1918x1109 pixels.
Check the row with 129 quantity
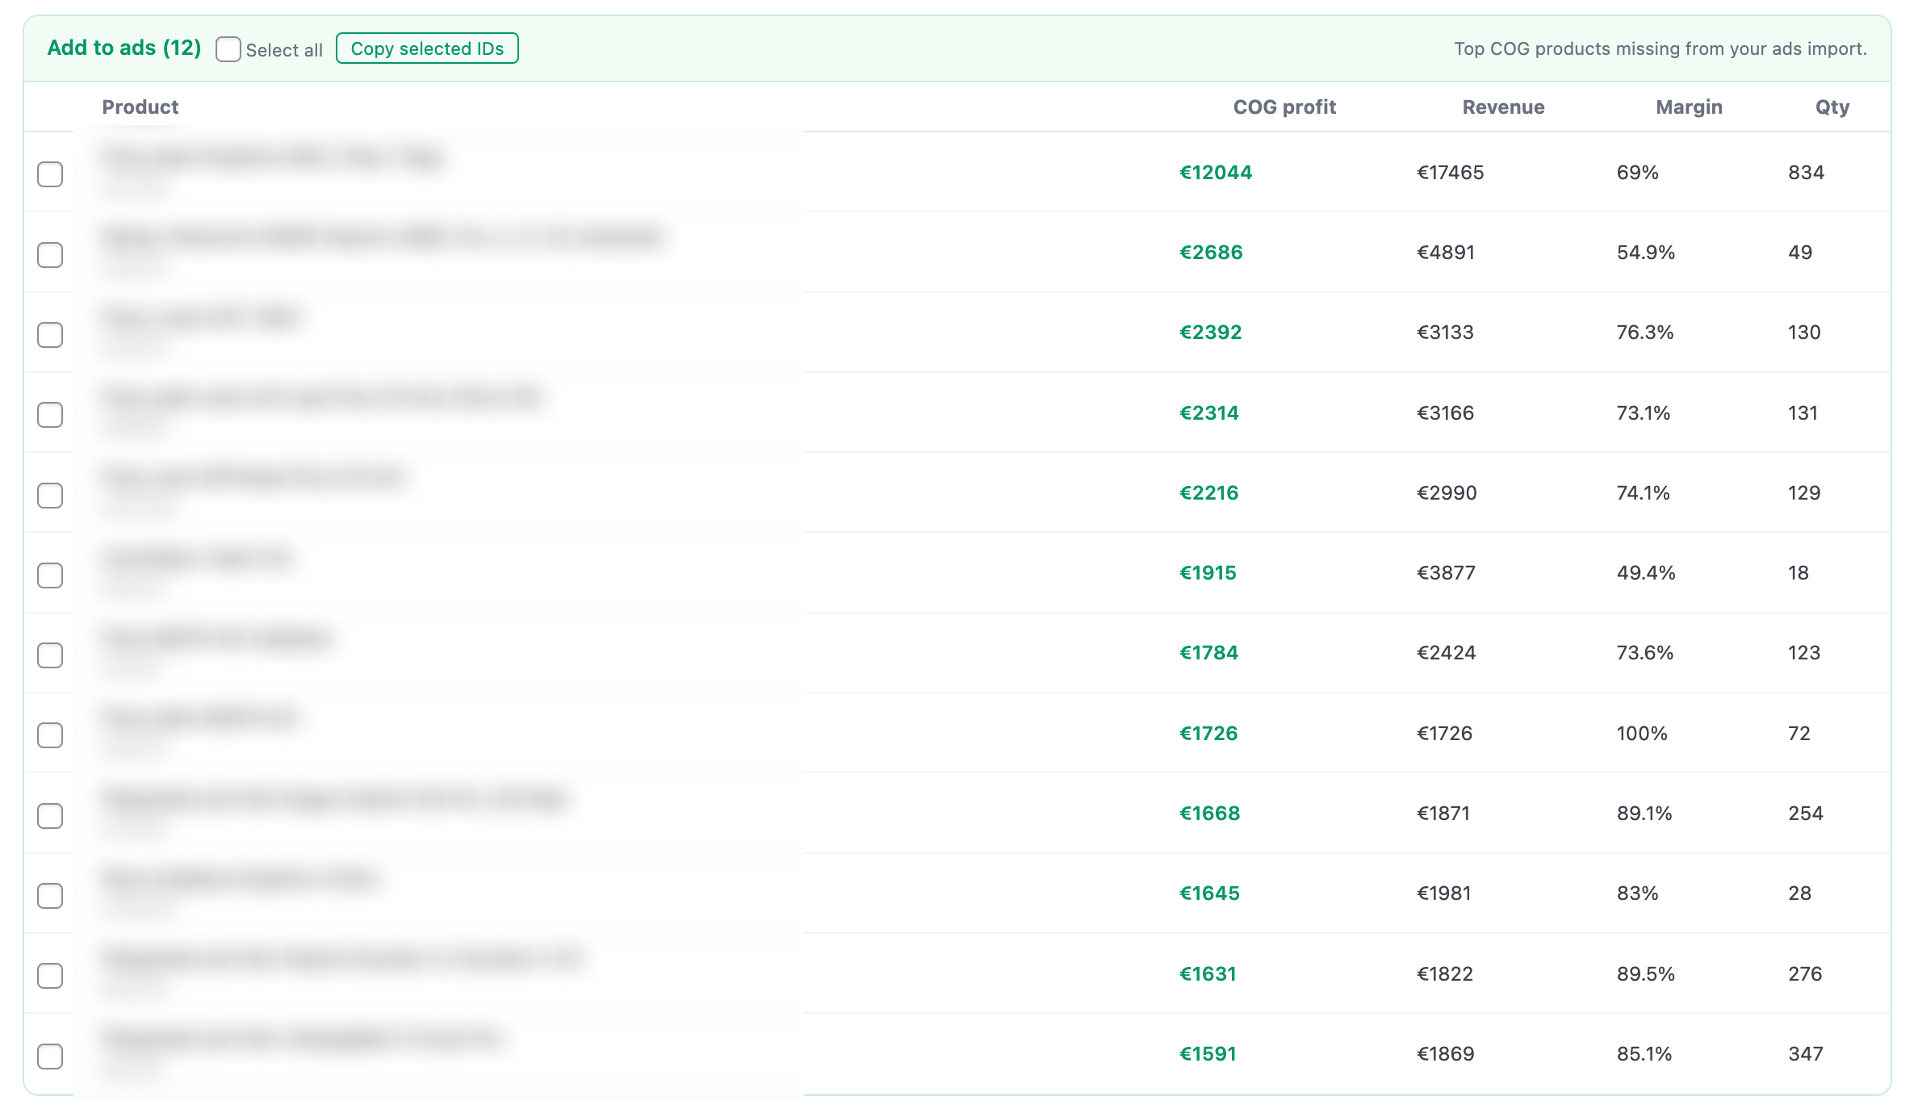49,494
